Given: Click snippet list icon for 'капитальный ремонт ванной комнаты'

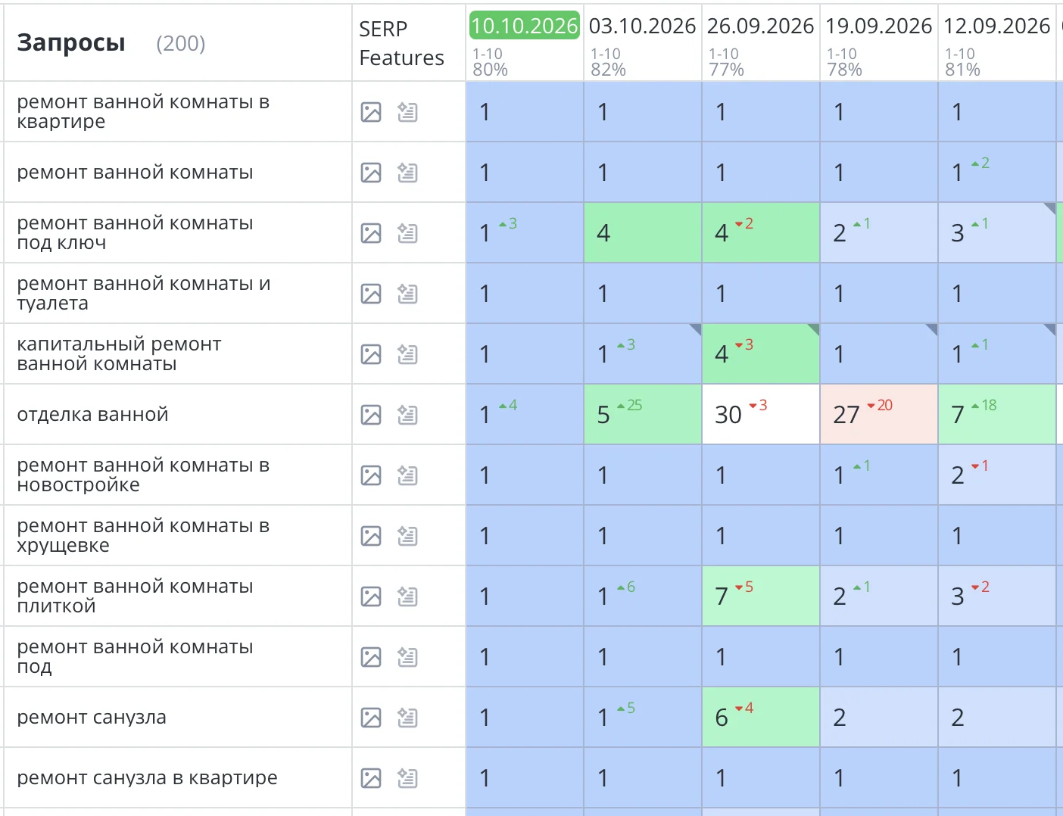Looking at the screenshot, I should click(407, 354).
